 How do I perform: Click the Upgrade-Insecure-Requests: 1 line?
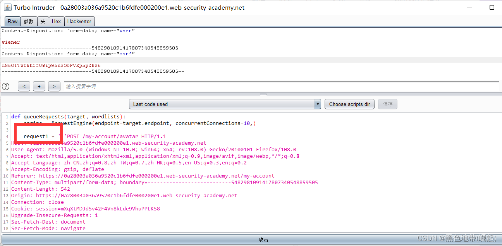point(55,215)
